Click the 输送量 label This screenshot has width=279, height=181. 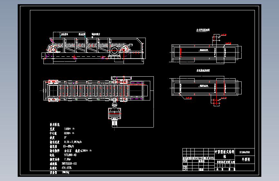[x=53, y=147]
